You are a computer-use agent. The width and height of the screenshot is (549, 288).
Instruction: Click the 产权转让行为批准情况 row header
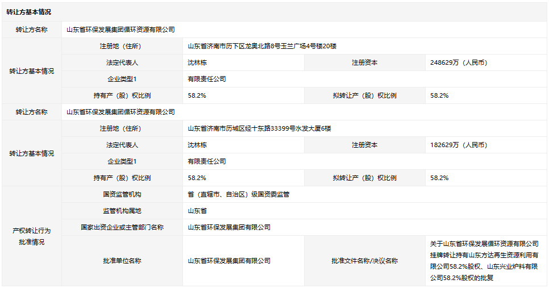tap(32, 236)
